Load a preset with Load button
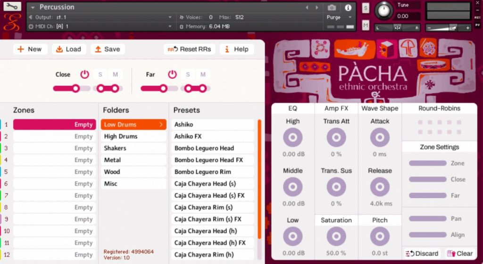This screenshot has width=483, height=264. click(67, 49)
